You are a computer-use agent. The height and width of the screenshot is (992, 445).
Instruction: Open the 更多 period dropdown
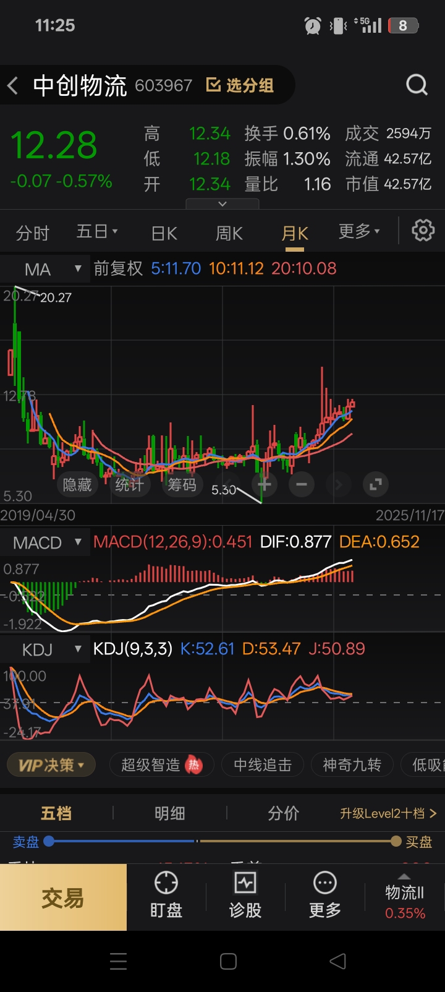pyautogui.click(x=359, y=231)
